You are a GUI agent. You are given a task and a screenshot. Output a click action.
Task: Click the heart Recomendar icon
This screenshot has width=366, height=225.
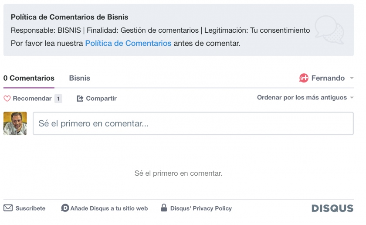[x=7, y=99]
